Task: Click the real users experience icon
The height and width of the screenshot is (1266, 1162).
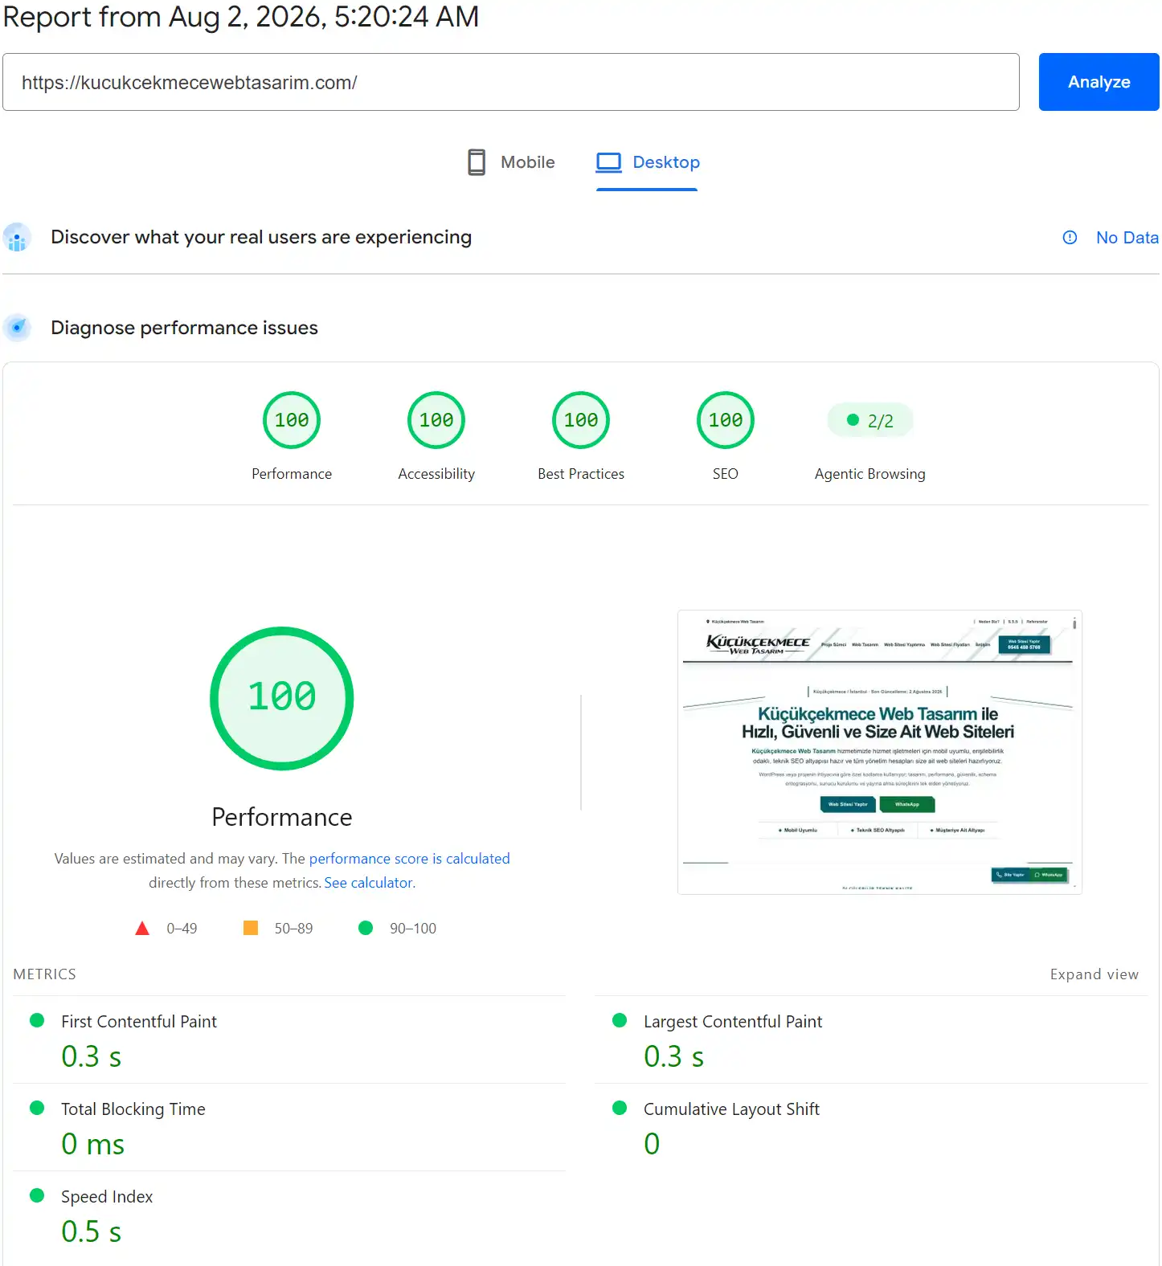Action: 17,238
